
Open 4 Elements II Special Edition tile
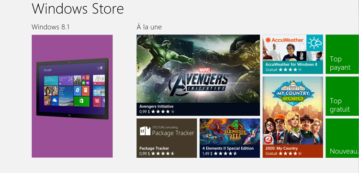(x=230, y=138)
